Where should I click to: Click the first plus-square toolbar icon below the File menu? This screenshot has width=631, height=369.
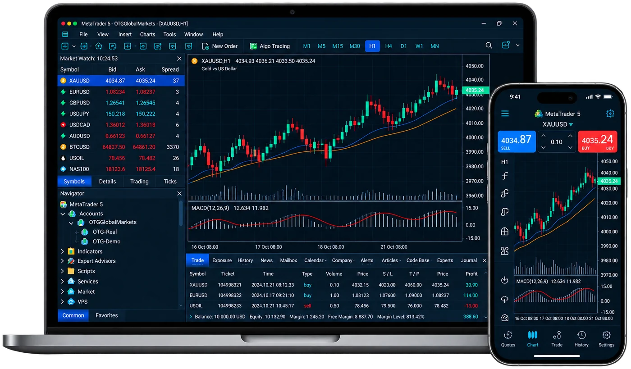pos(65,46)
